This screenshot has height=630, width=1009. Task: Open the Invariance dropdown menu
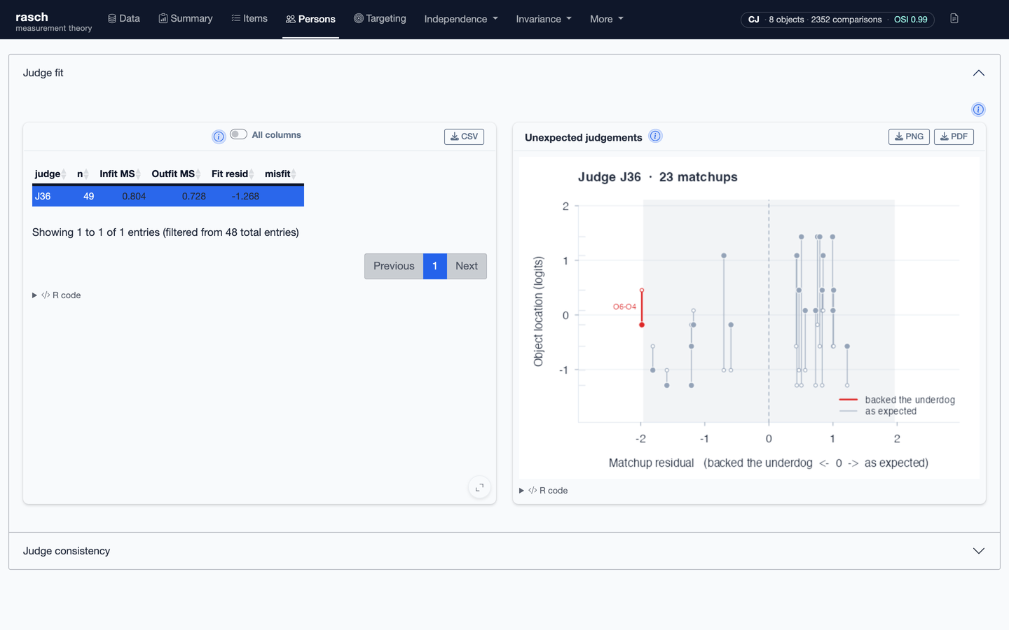tap(544, 19)
